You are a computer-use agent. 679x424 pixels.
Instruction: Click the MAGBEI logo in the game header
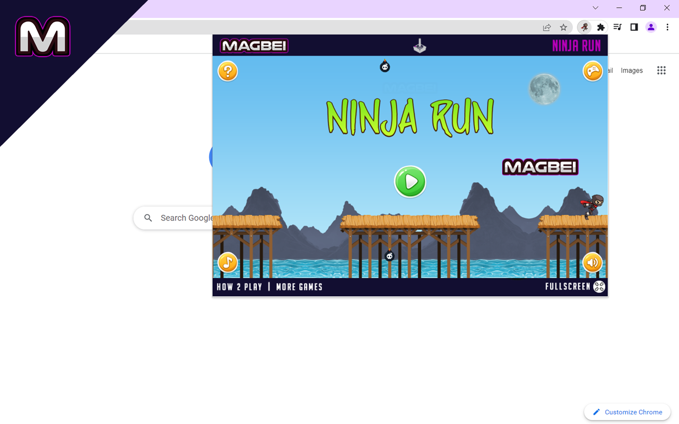pos(253,46)
